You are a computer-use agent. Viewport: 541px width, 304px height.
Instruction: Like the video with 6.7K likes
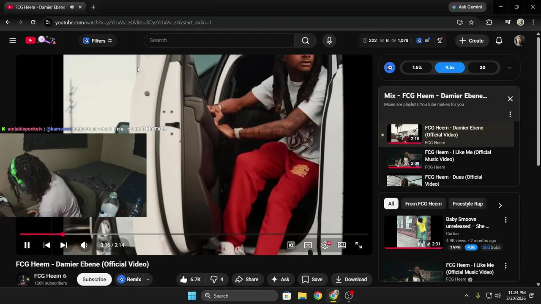pos(191,280)
